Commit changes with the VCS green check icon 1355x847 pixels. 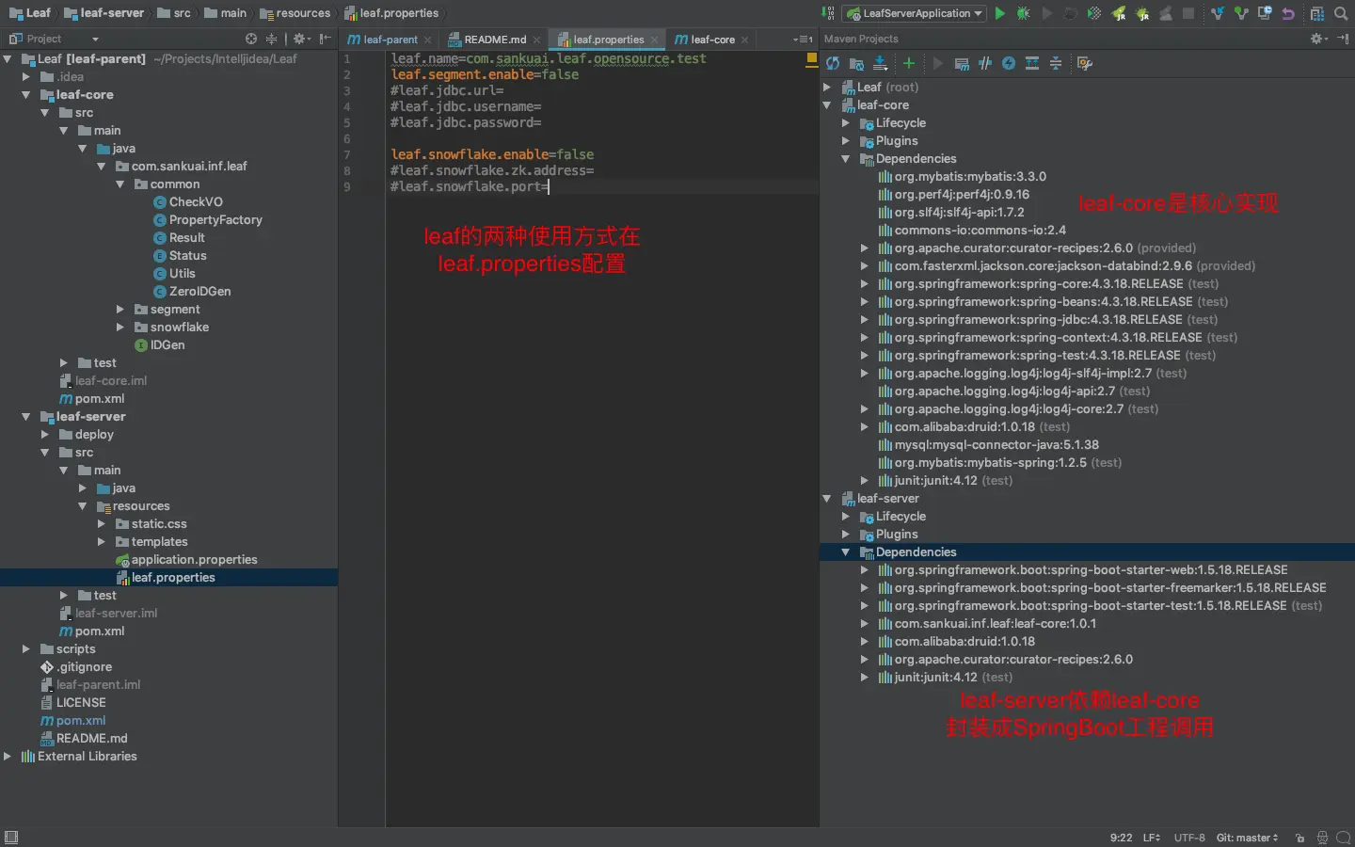(x=1241, y=13)
